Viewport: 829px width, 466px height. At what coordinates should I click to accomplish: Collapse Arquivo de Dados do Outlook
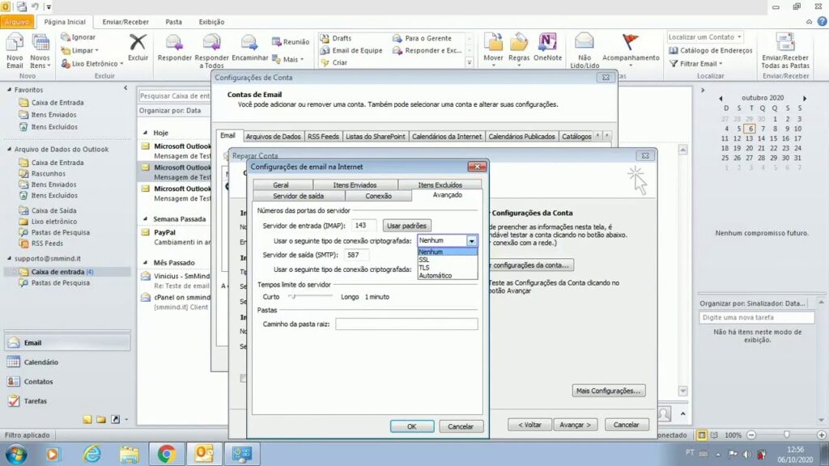9,149
